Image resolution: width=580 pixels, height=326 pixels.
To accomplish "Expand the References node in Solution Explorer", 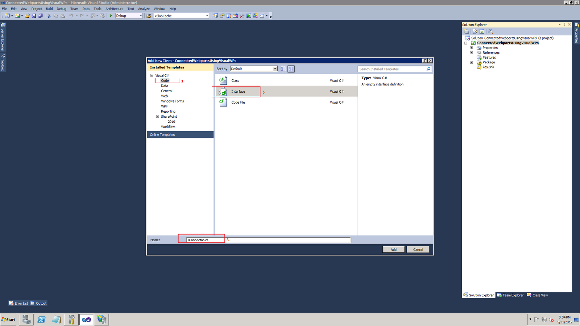I will pyautogui.click(x=471, y=53).
